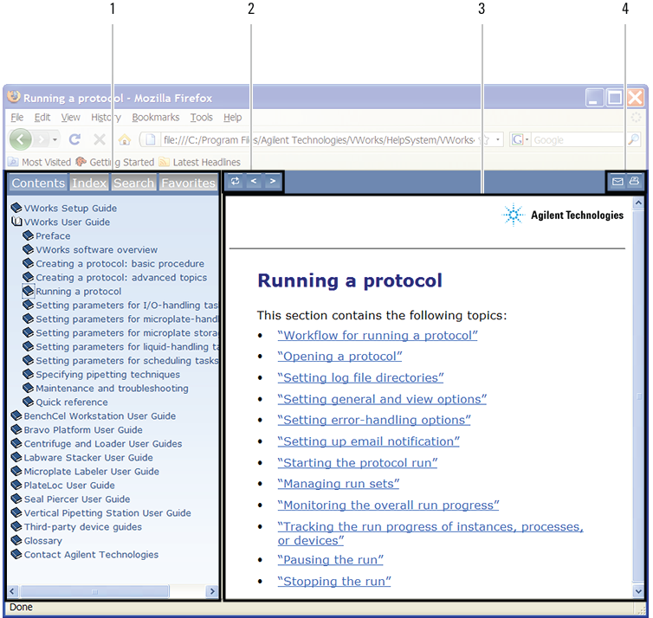Open the address bar history dropdown
This screenshot has height=618, width=653.
[498, 140]
